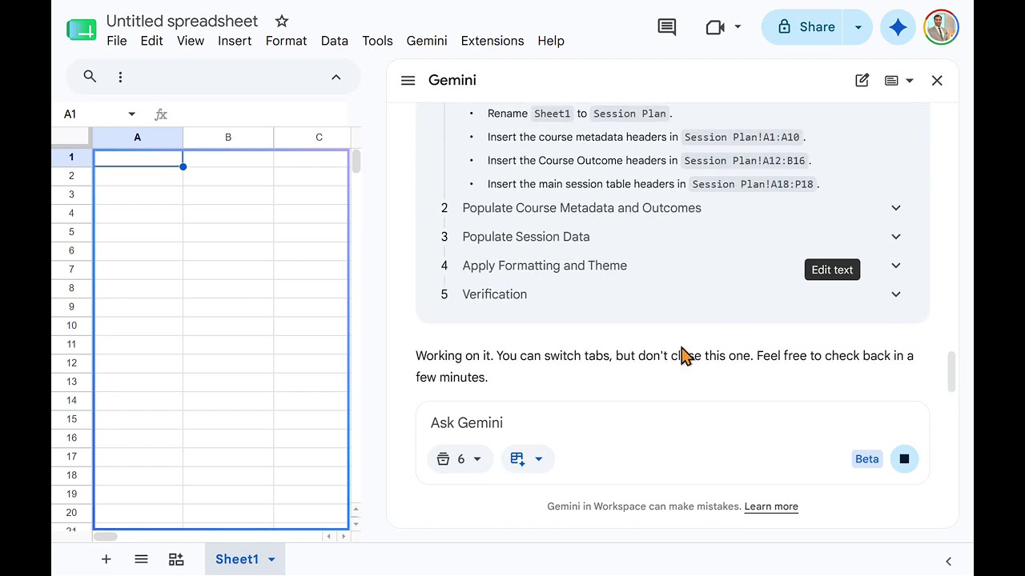
Task: Open the Help menu
Action: [551, 41]
